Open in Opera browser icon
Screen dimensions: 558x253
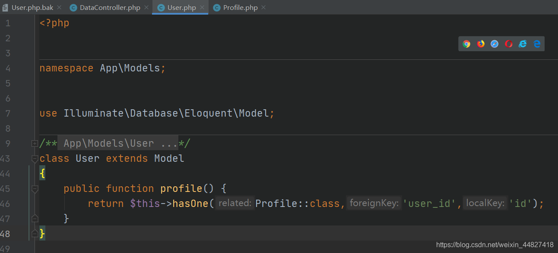509,44
